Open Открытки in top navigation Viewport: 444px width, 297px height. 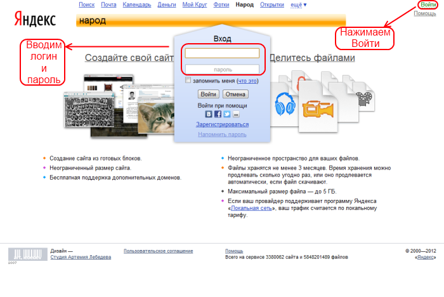click(x=272, y=4)
